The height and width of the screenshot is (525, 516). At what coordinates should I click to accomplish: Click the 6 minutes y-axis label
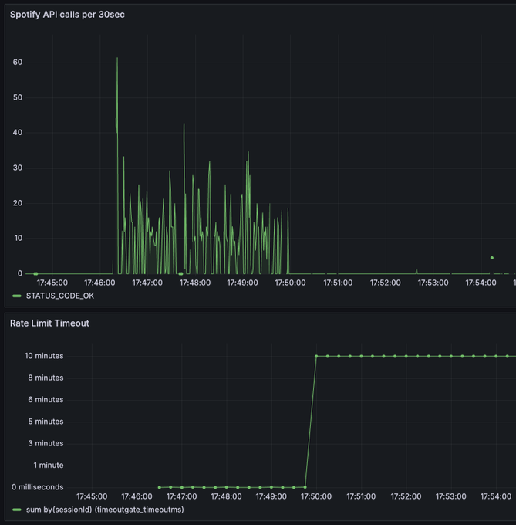46,400
